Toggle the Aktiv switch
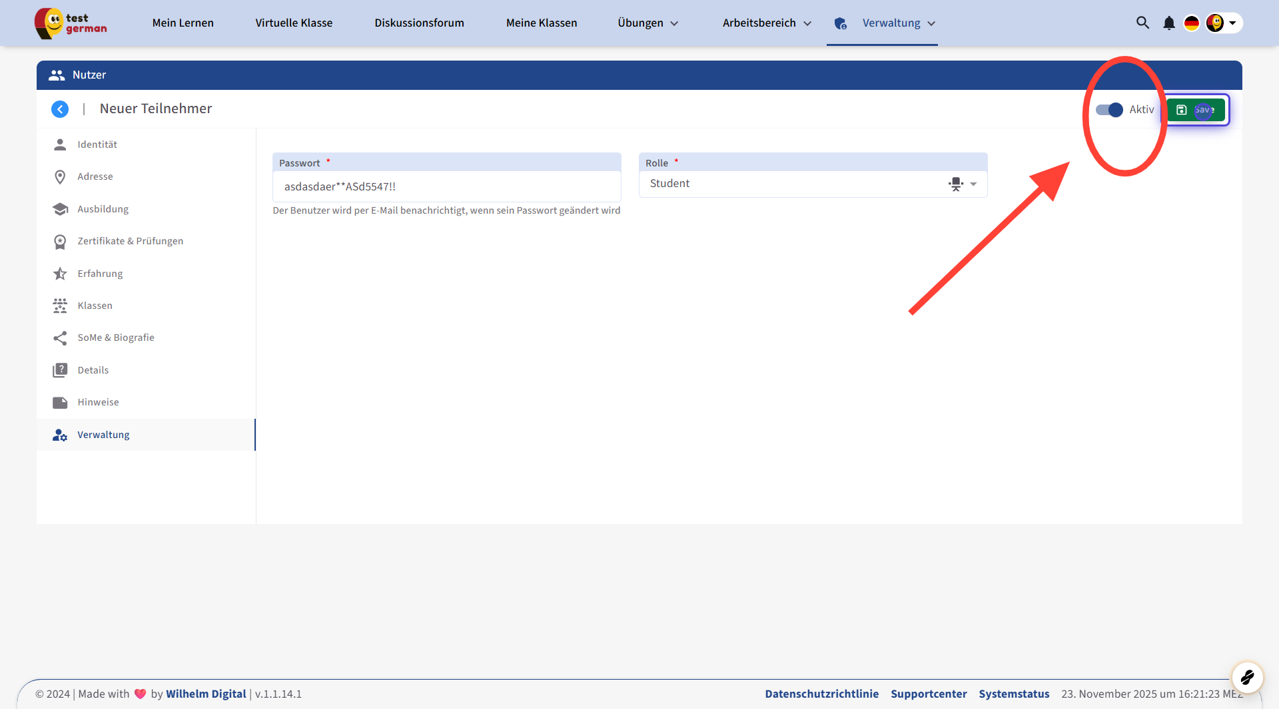1279x709 pixels. 1109,110
